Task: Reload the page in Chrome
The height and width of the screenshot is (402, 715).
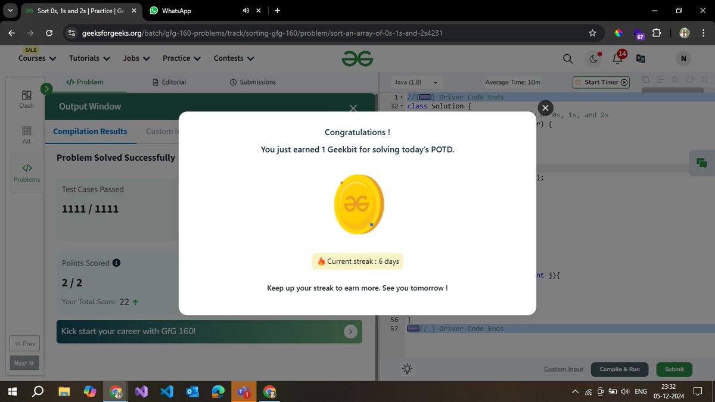Action: [x=49, y=33]
